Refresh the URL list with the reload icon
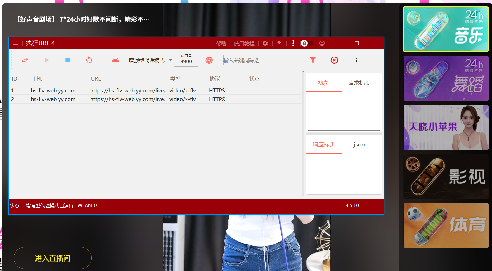This screenshot has height=271, width=492. point(89,60)
